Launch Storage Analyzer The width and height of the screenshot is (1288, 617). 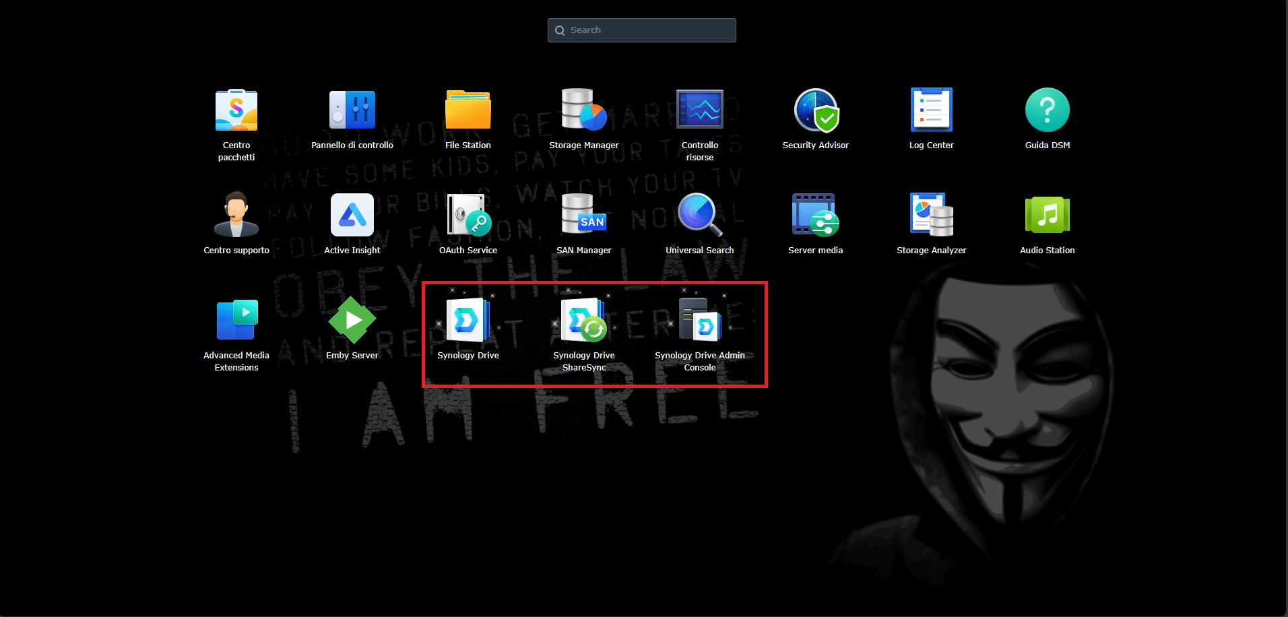point(932,215)
